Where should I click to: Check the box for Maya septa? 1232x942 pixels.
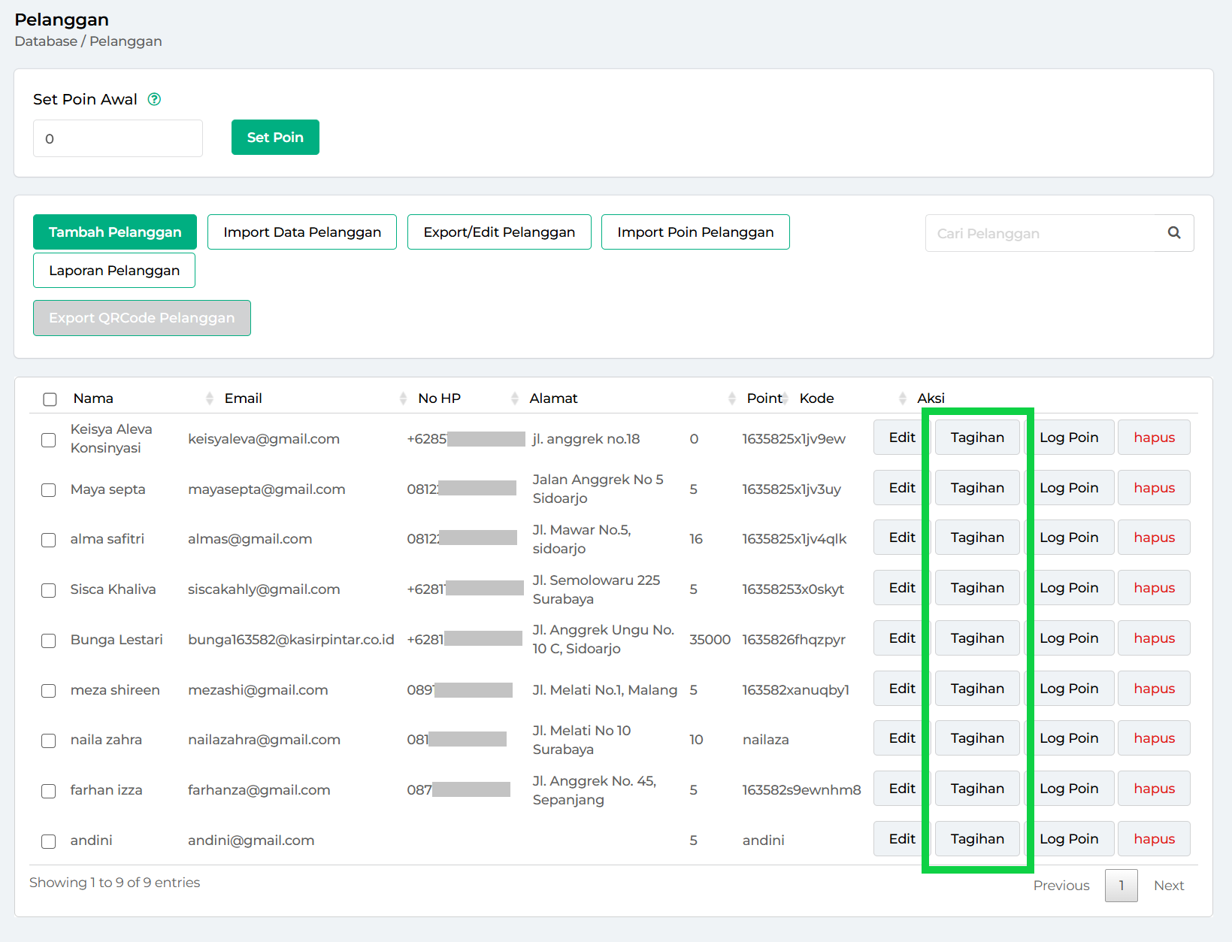[49, 490]
